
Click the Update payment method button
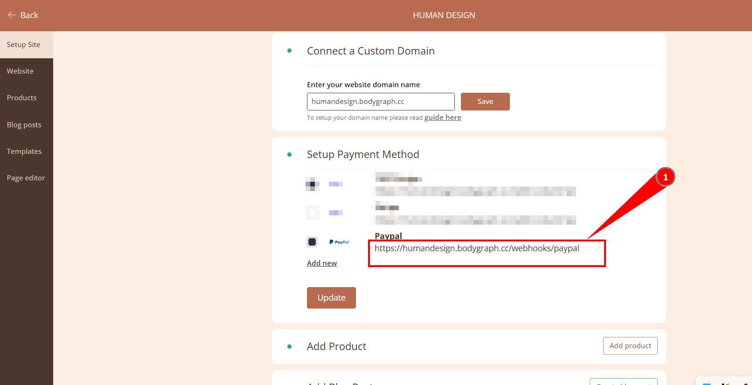point(331,298)
